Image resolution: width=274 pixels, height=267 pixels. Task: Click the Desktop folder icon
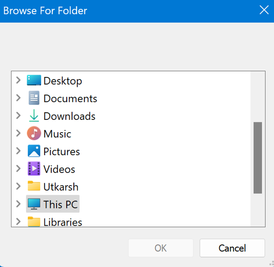[34, 80]
